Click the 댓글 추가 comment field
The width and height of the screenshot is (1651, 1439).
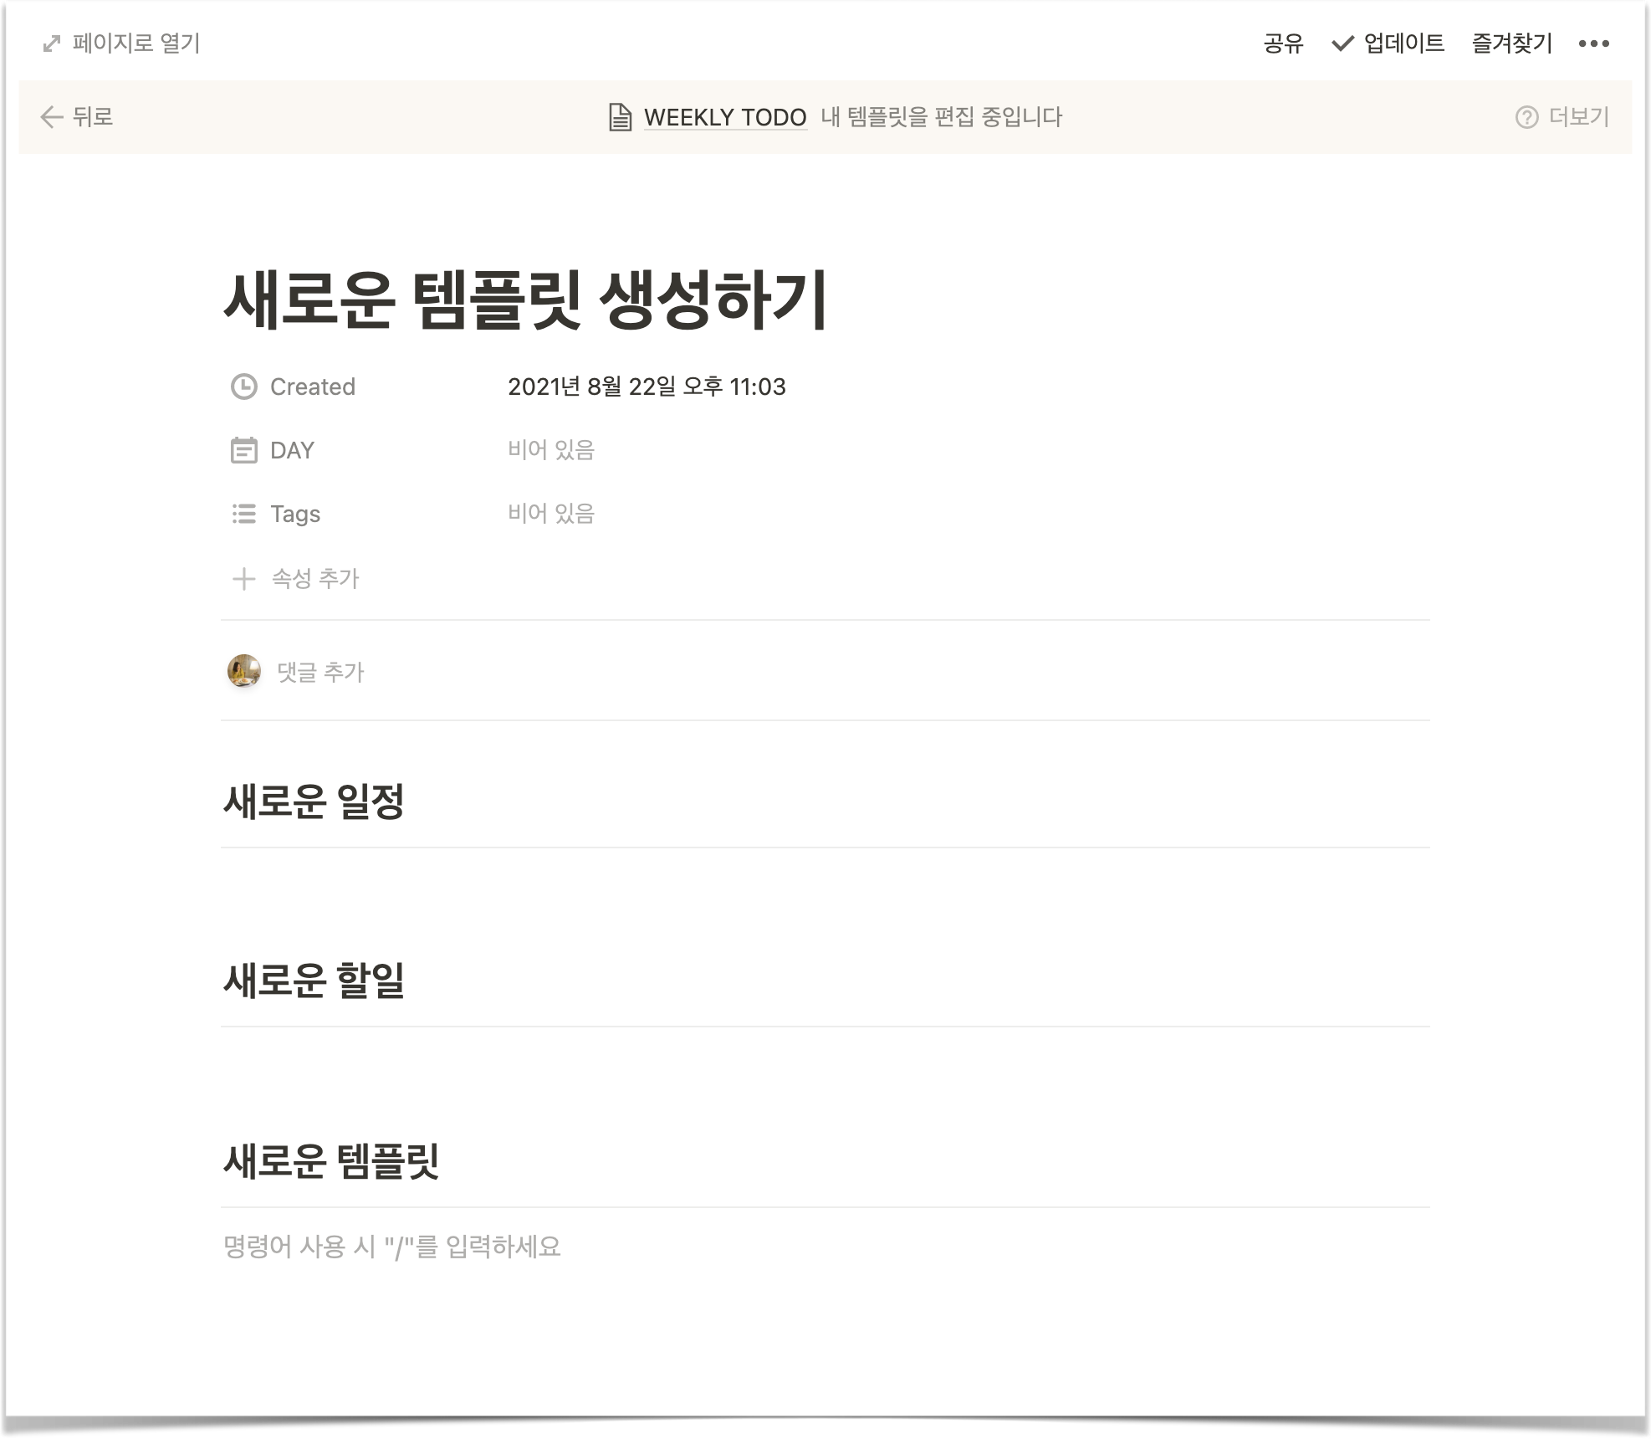(x=320, y=672)
